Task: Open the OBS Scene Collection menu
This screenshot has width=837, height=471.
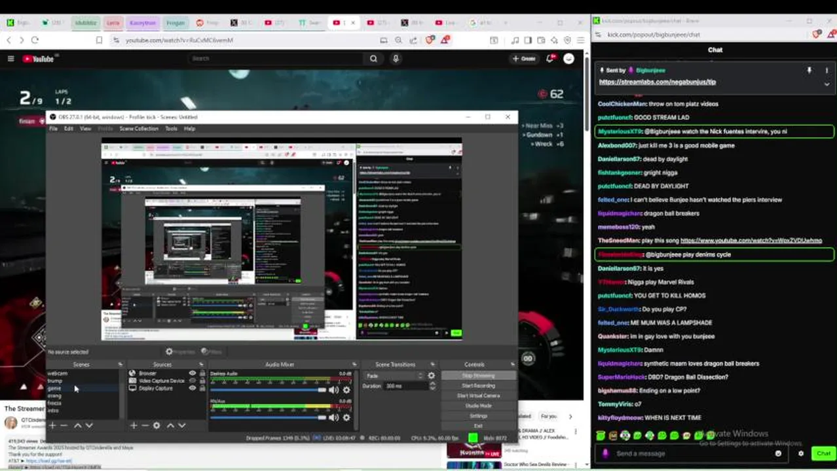Action: pos(139,129)
